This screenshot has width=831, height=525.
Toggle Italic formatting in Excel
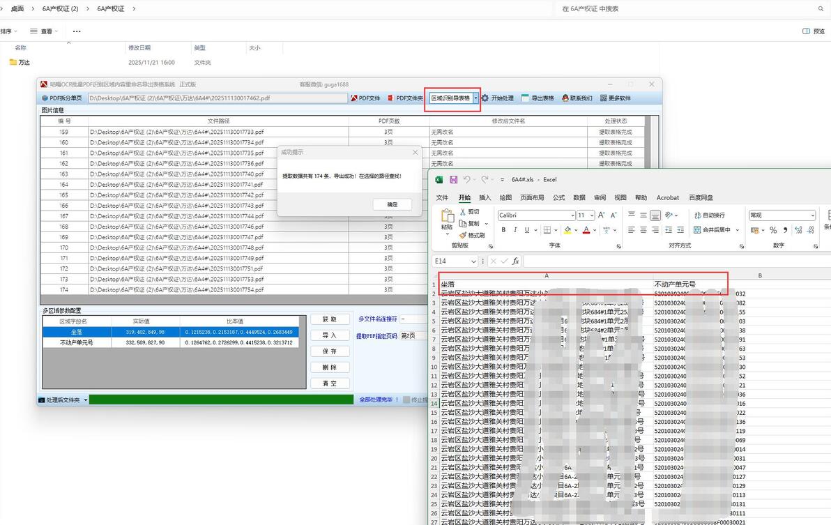click(515, 230)
